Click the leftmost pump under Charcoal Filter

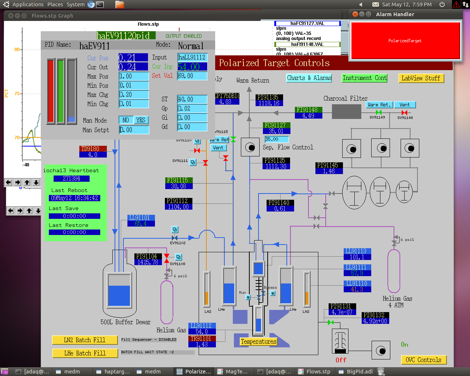(x=351, y=149)
